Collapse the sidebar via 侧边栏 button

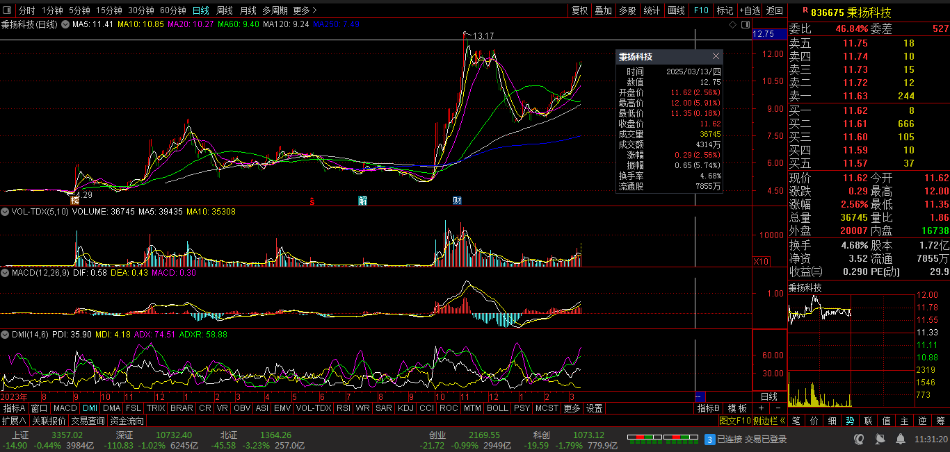coord(771,421)
